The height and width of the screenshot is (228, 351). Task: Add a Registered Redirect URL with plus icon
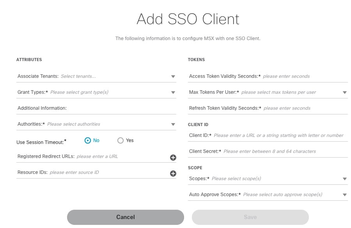[173, 158]
